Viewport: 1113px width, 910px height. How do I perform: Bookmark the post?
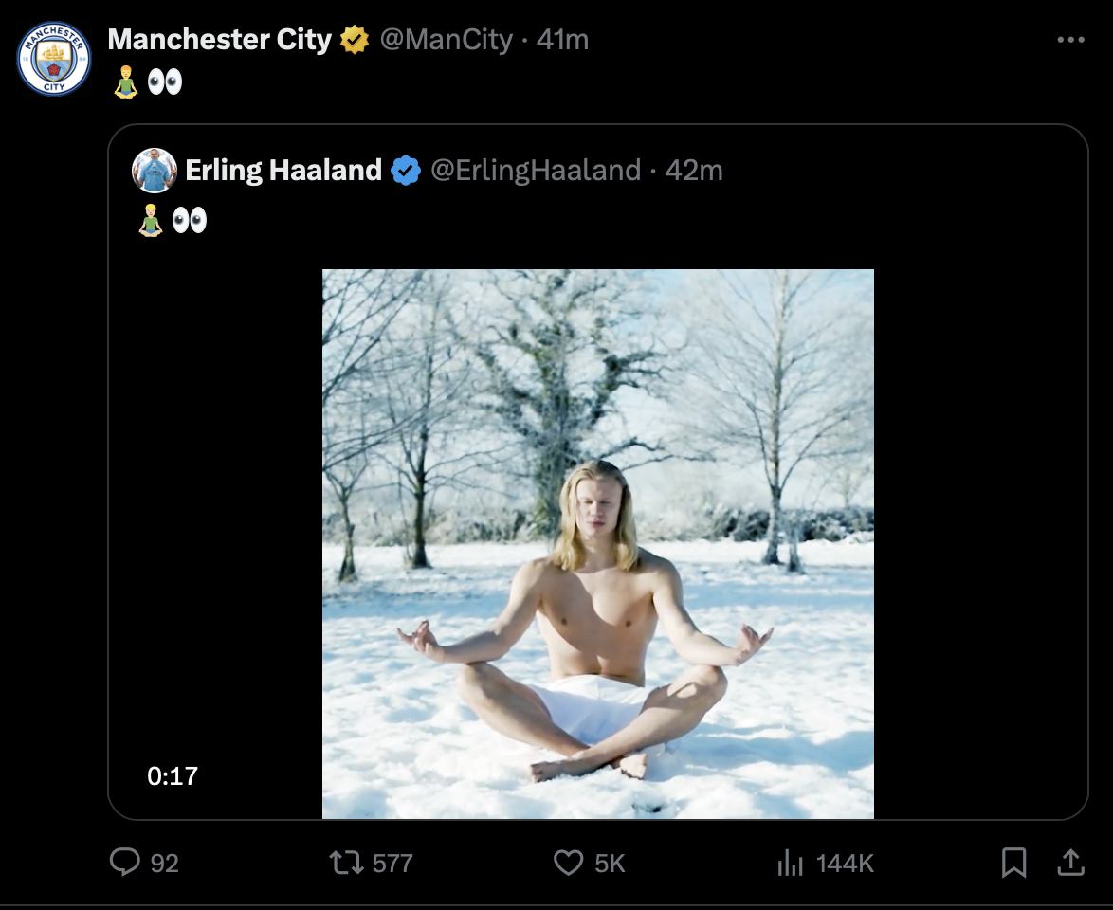click(1014, 863)
